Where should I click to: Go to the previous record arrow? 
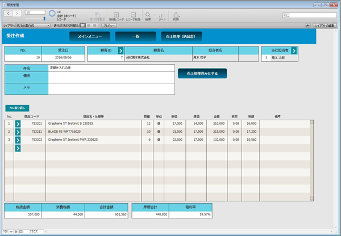[x=9, y=14]
